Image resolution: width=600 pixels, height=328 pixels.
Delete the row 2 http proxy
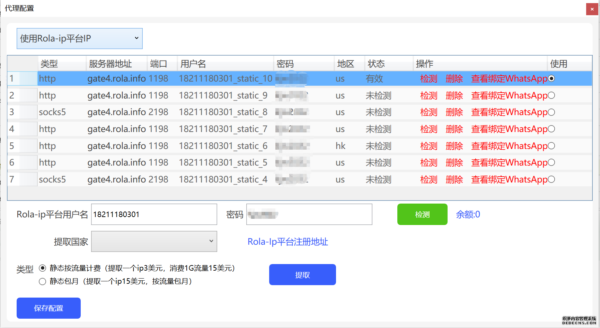click(454, 95)
